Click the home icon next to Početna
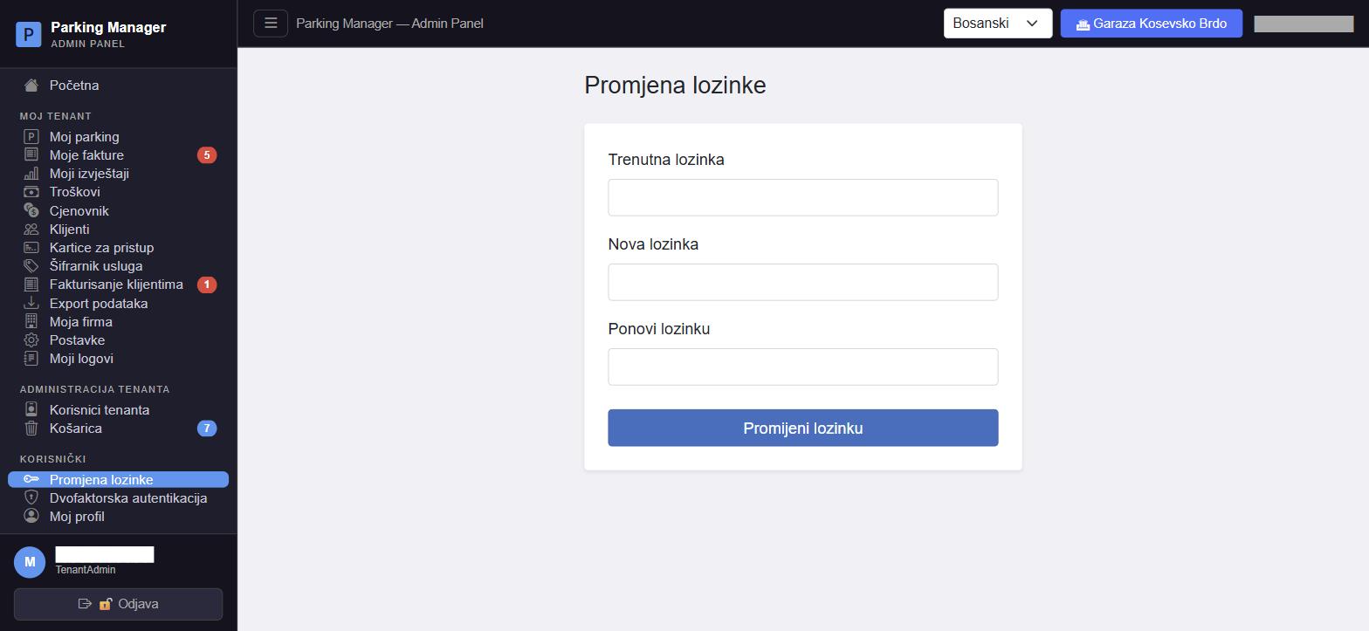Image resolution: width=1369 pixels, height=631 pixels. (x=31, y=86)
